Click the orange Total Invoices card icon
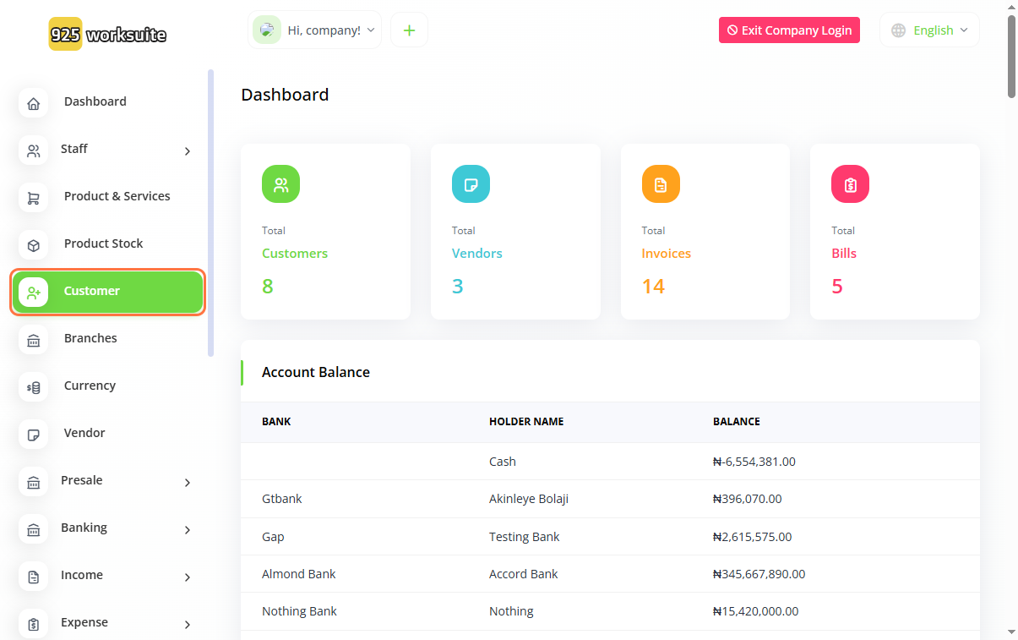 tap(661, 183)
